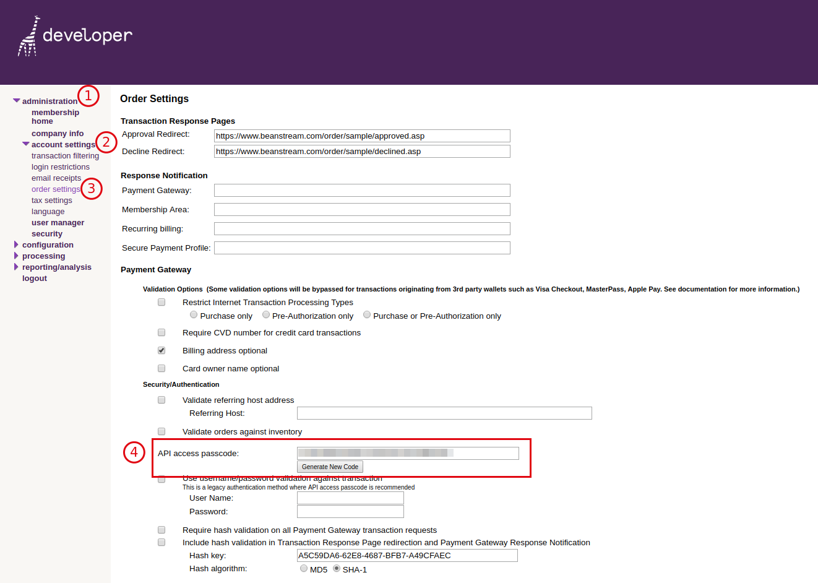Collapse the administration menu triangle

[x=17, y=101]
